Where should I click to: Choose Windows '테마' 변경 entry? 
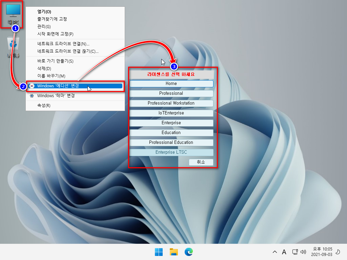tap(75, 96)
